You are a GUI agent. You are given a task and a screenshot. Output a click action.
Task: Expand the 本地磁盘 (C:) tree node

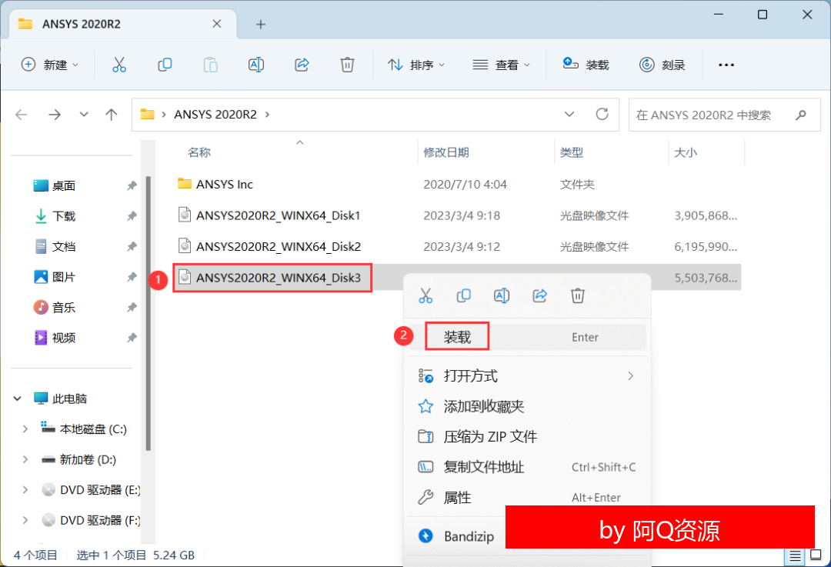[25, 429]
